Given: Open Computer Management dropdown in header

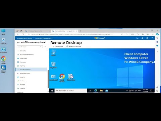Looking at the screenshot, I should (44, 38).
